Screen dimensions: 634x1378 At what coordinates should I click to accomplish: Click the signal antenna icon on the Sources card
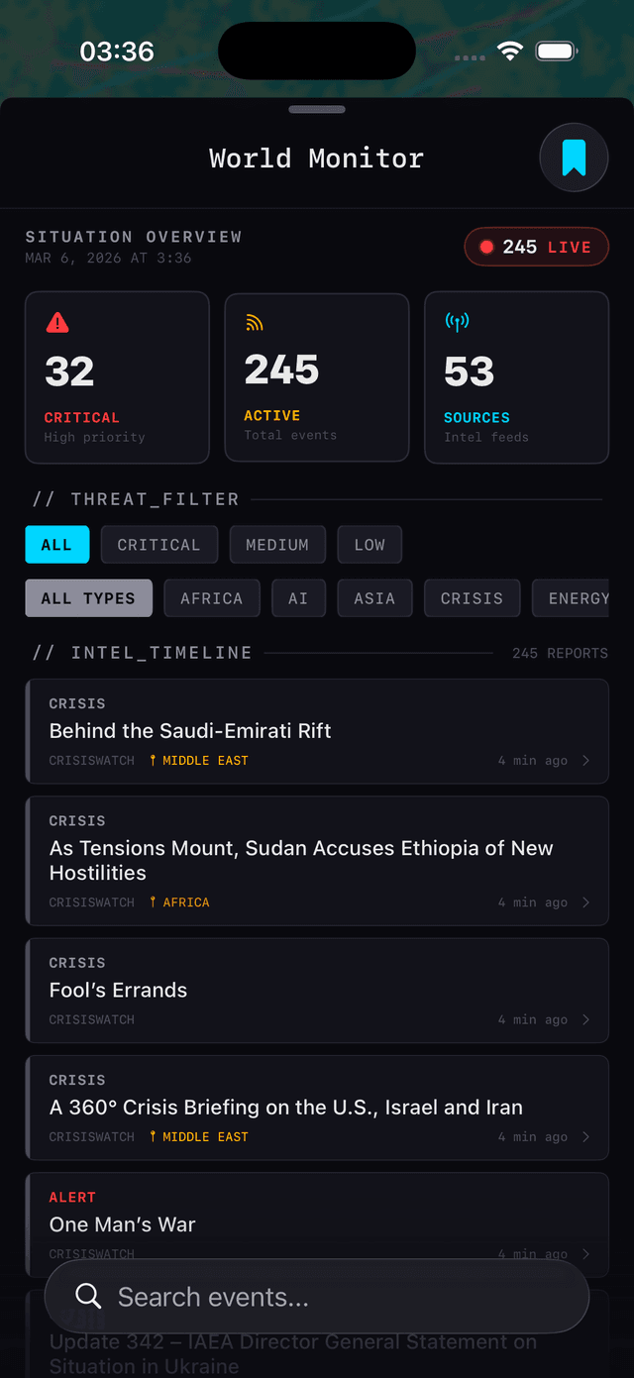(x=456, y=321)
